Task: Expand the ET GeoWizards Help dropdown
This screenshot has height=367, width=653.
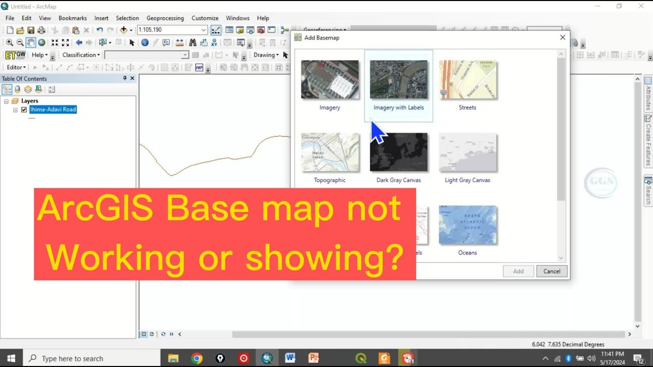Action: tap(39, 55)
